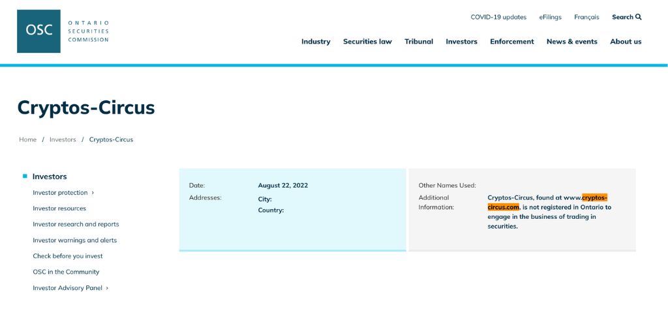
Task: Open Investor warnings and alerts
Action: (x=74, y=240)
